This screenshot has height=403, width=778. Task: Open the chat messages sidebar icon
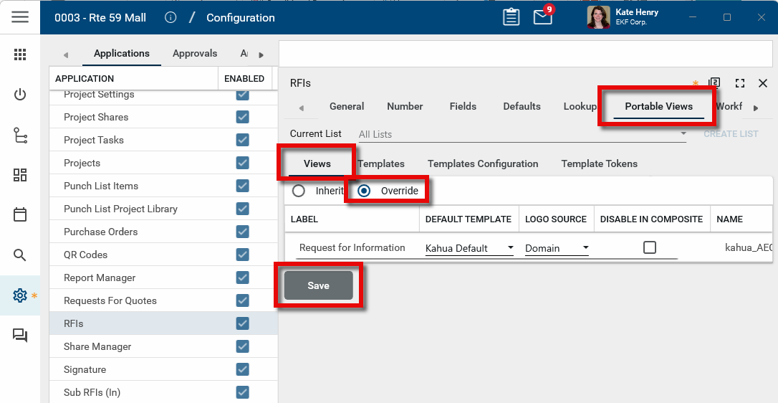20,336
